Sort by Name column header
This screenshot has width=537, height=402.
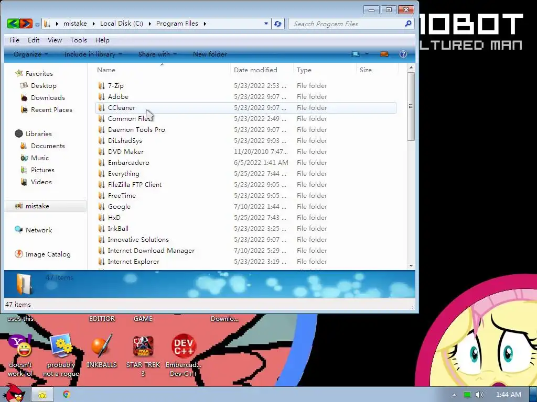pos(106,70)
